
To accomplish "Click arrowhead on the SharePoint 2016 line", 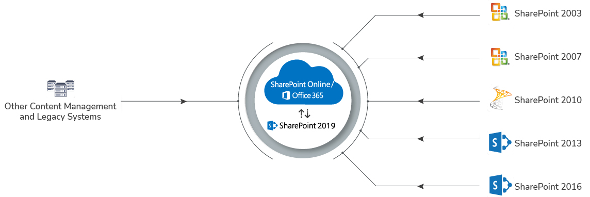I will pyautogui.click(x=421, y=186).
